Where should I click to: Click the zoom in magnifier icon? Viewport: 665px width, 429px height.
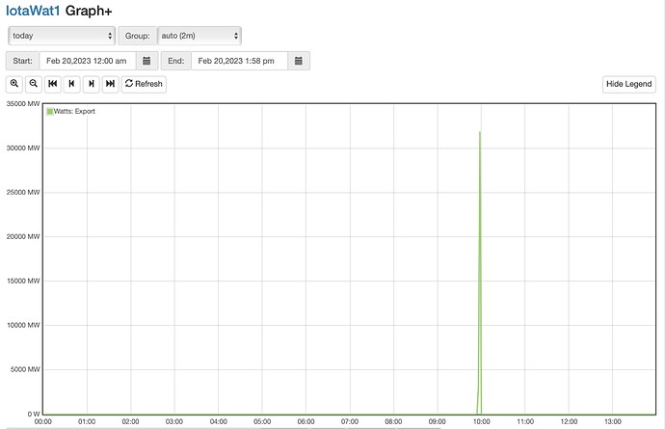14,84
